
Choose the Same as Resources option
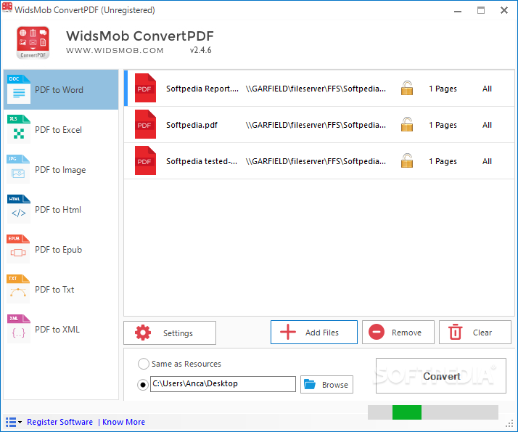pos(179,364)
